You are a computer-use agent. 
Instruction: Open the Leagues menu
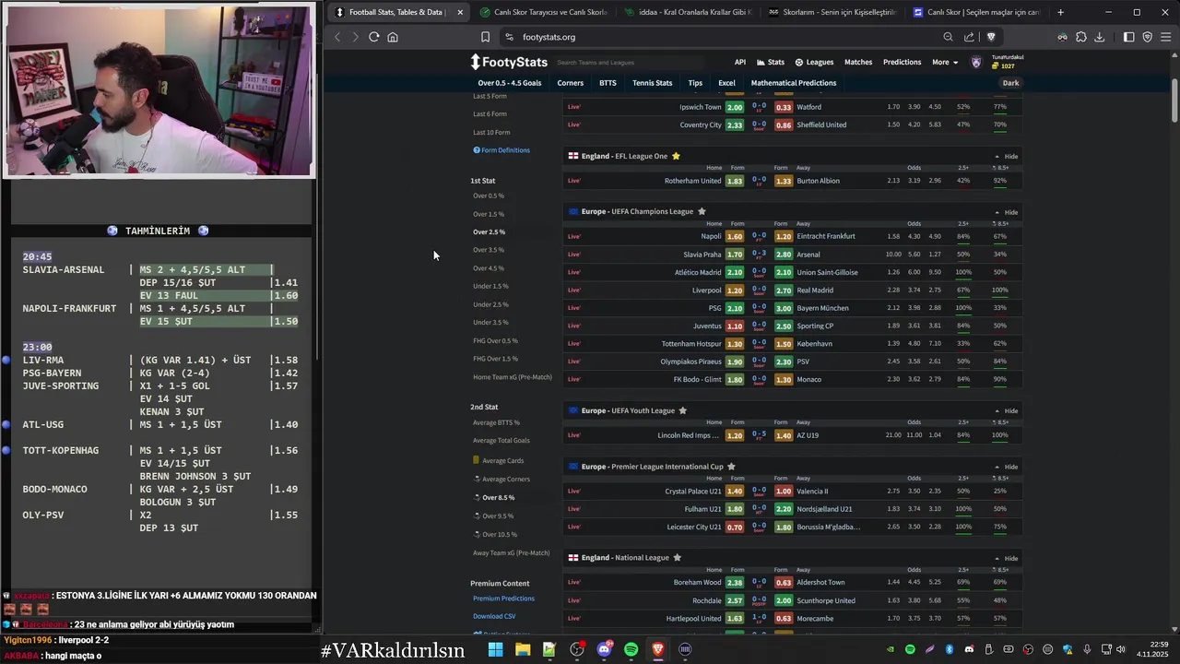(x=814, y=63)
